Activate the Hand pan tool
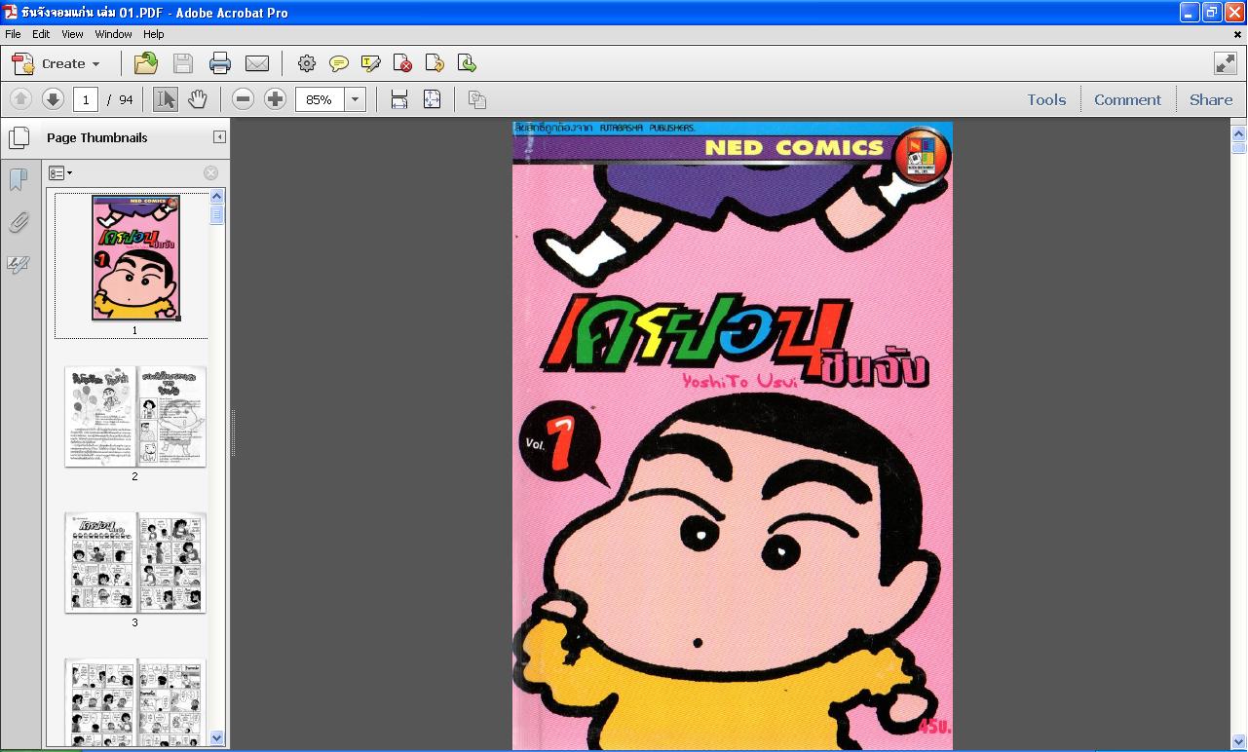1248x752 pixels. [198, 98]
